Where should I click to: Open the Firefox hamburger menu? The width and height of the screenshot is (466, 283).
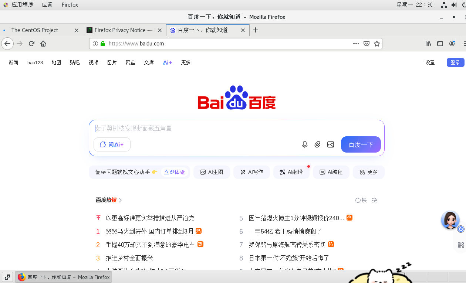pyautogui.click(x=464, y=44)
